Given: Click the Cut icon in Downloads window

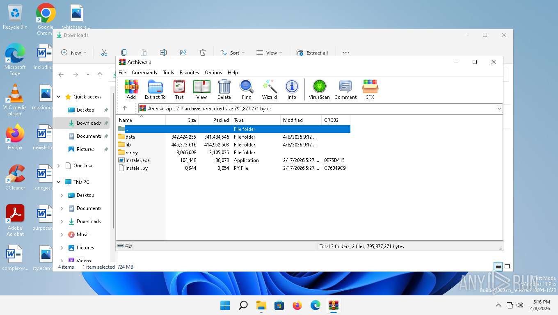Looking at the screenshot, I should [104, 52].
